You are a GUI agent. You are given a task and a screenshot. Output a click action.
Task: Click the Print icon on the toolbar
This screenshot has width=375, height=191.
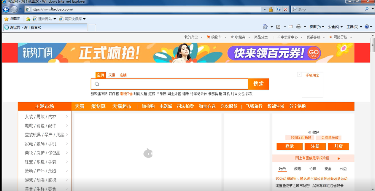coord(299,27)
